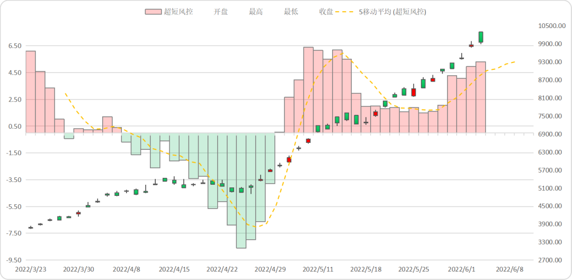
Task: Select the 收盘 legend entry
Action: click(x=326, y=12)
